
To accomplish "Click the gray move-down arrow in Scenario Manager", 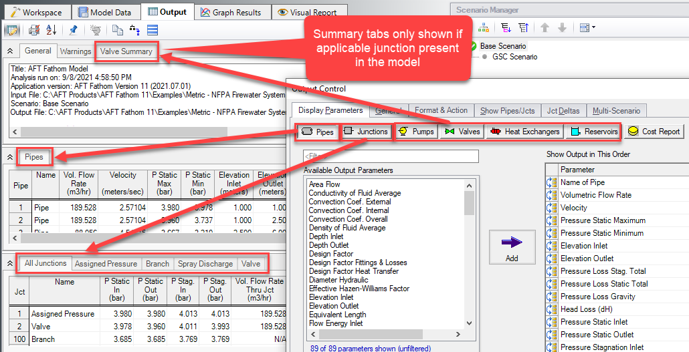I will tap(562, 28).
